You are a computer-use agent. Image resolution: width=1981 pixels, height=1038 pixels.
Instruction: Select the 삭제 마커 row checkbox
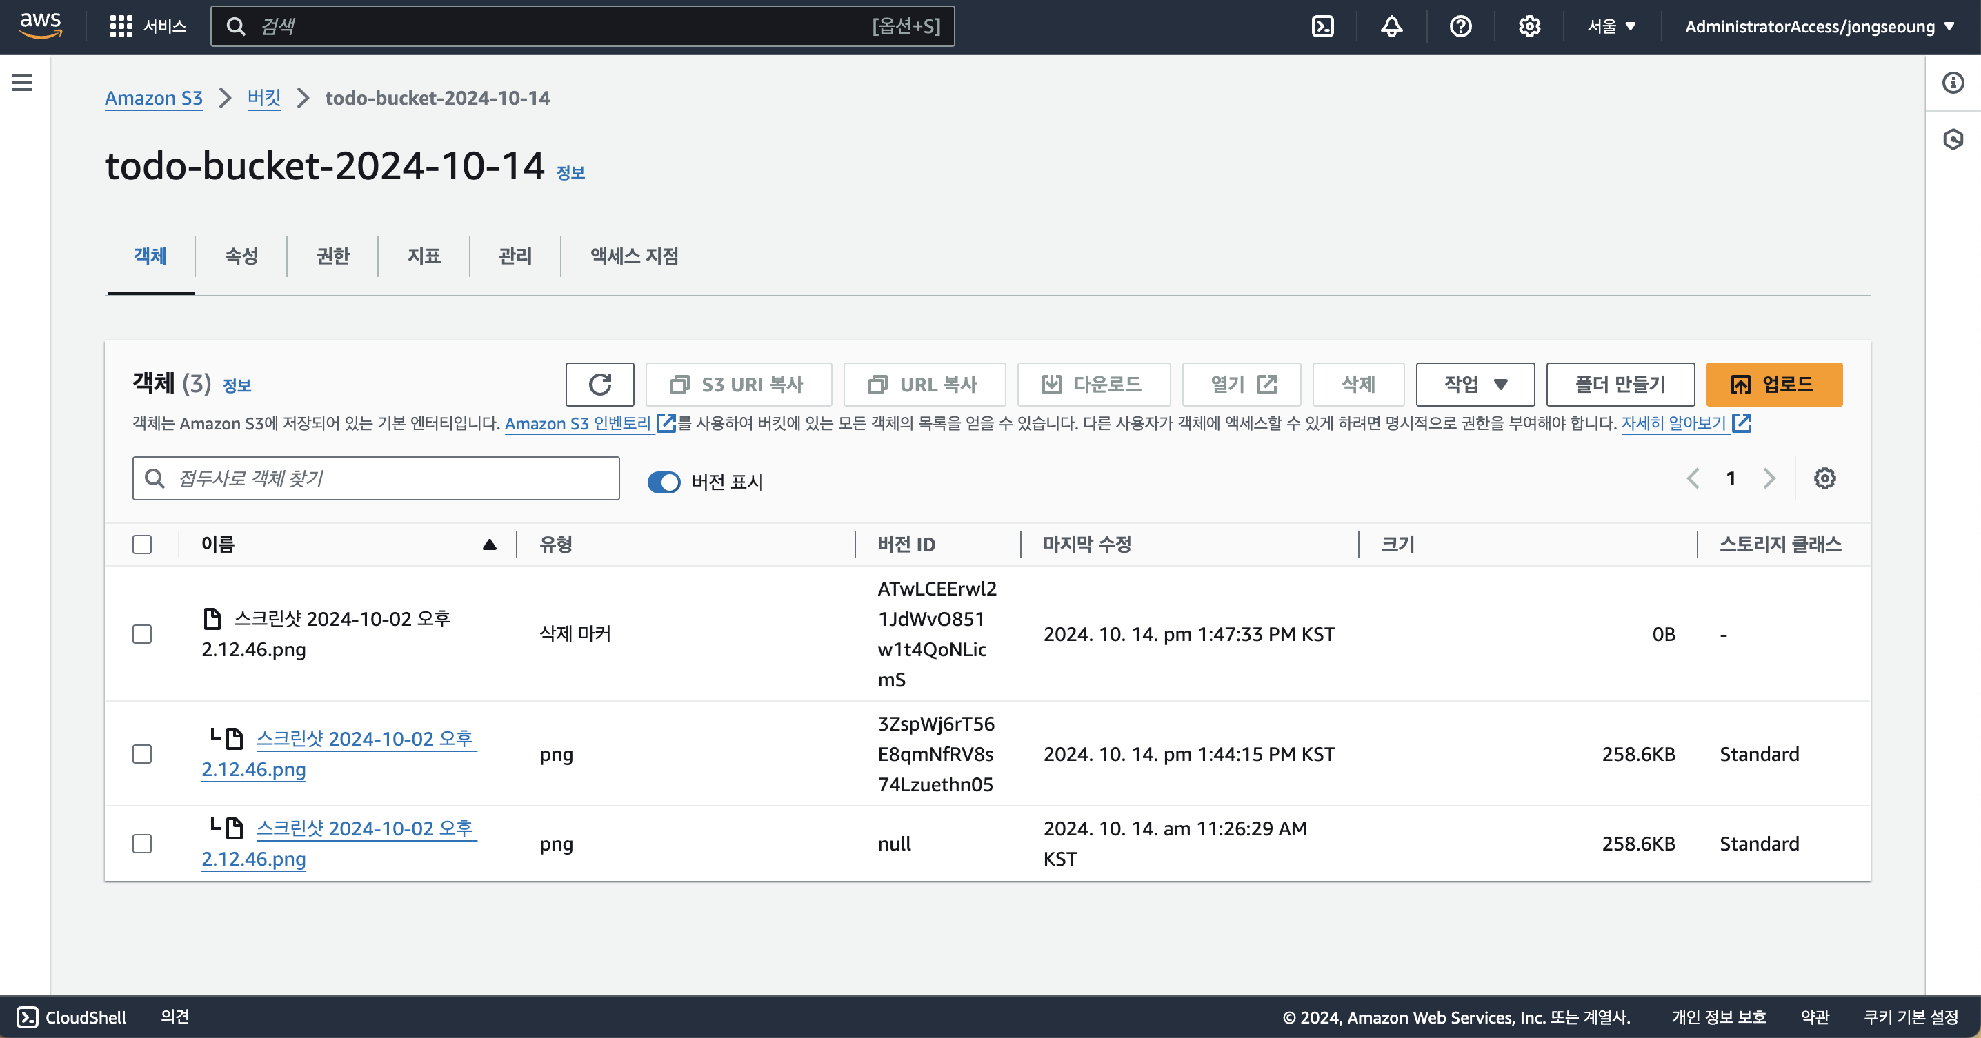[x=142, y=634]
